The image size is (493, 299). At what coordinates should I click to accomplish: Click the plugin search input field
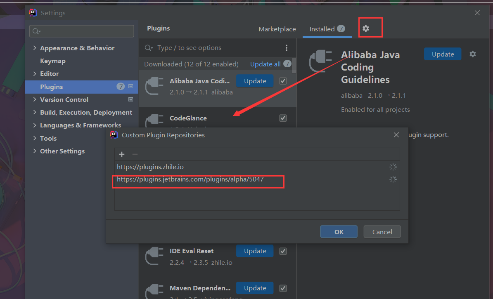[214, 48]
